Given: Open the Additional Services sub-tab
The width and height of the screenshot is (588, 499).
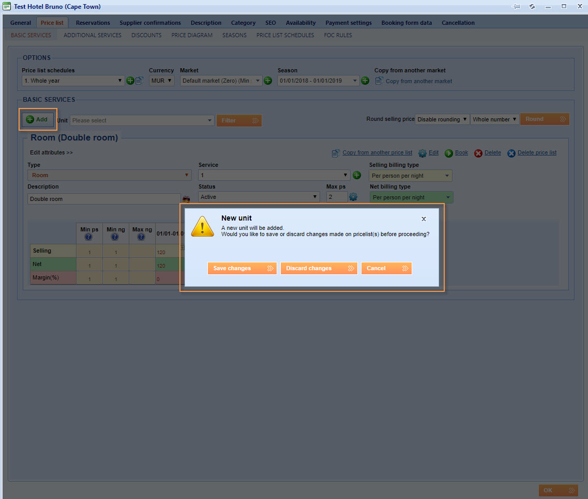Looking at the screenshot, I should [x=93, y=35].
